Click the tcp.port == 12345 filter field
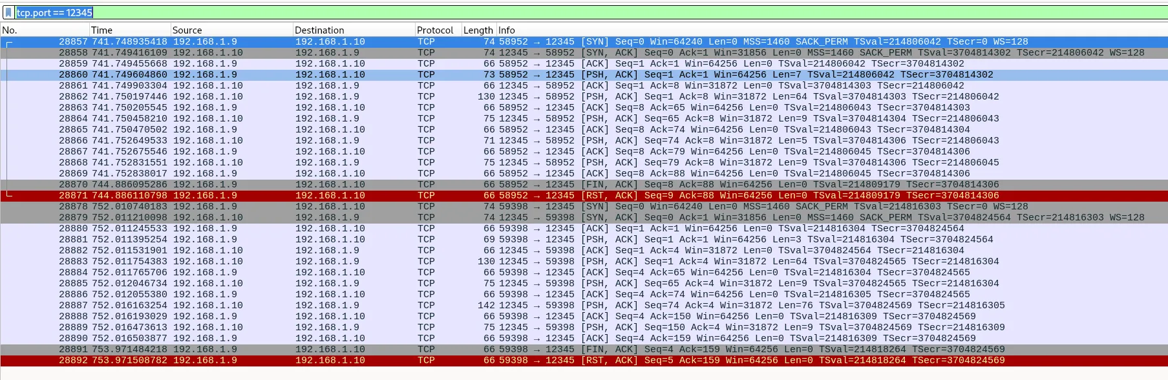Viewport: 1168px width, 380px height. pos(582,12)
